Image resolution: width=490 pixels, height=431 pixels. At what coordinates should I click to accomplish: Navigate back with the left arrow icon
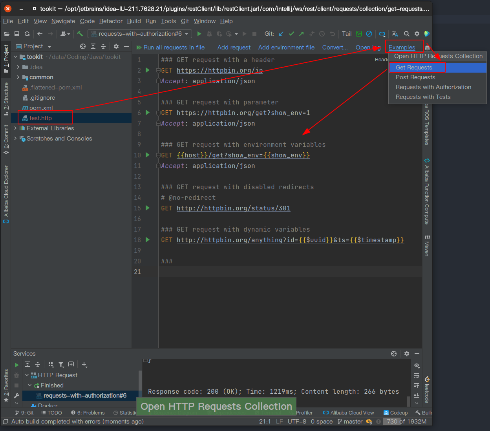point(40,34)
